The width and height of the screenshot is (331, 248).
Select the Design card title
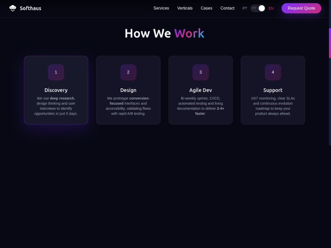click(x=128, y=90)
